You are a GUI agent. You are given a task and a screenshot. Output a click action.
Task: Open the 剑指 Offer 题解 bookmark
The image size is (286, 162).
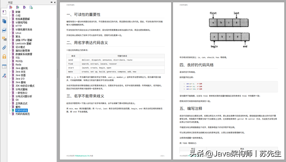(24, 40)
